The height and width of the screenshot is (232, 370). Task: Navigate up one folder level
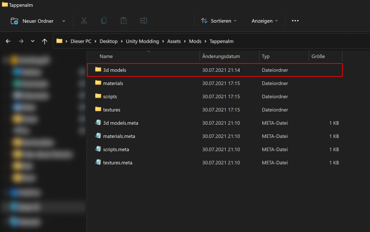pyautogui.click(x=45, y=41)
